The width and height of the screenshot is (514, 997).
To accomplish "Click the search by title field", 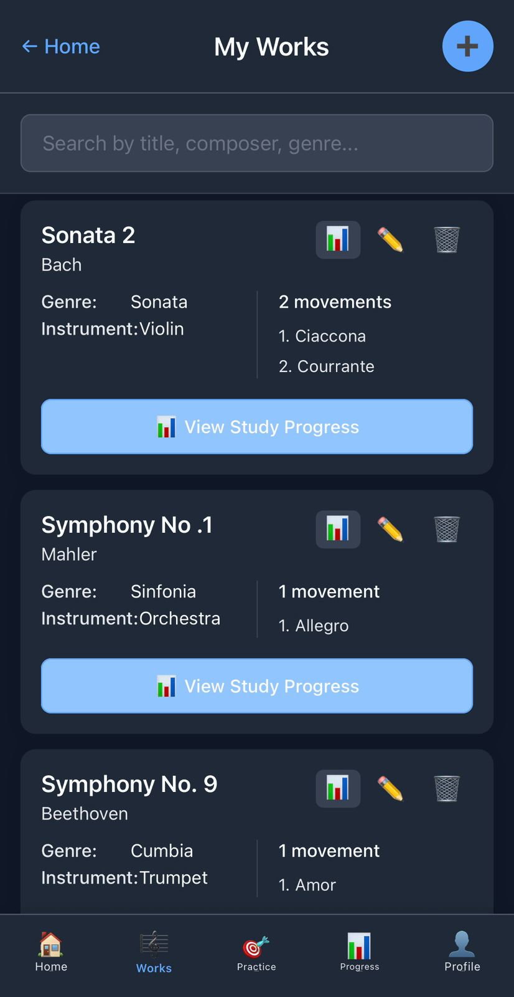I will [x=257, y=143].
